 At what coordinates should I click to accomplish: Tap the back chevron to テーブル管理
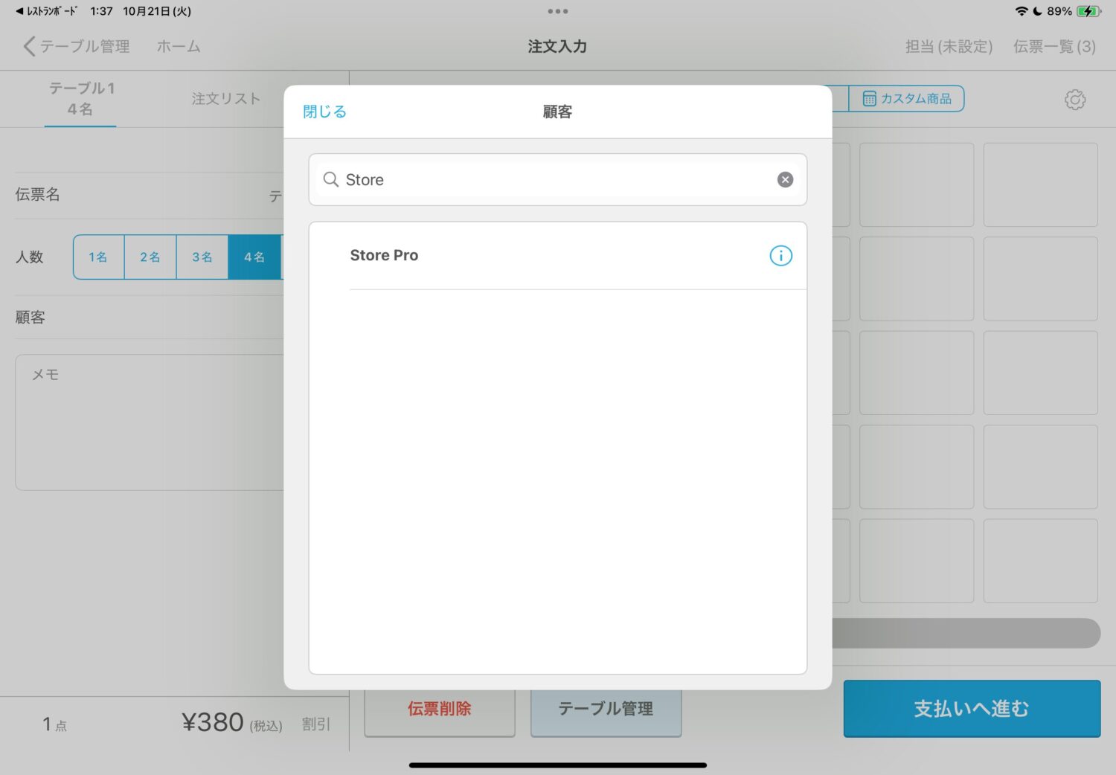point(29,46)
